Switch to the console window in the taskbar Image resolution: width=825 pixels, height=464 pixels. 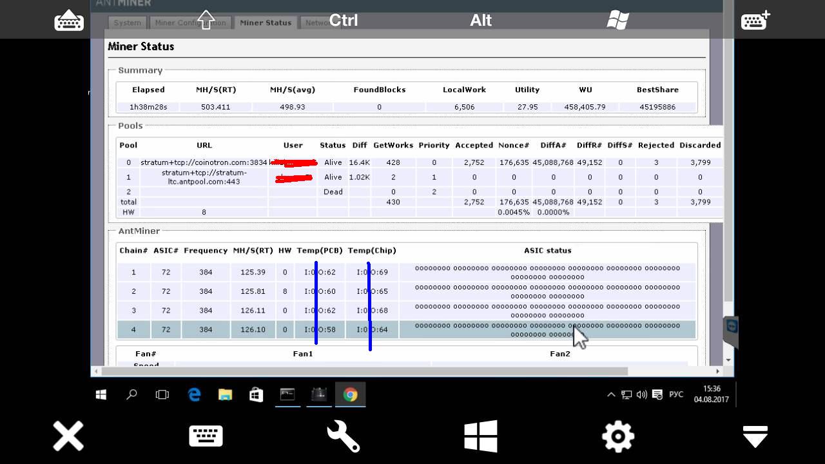(287, 394)
